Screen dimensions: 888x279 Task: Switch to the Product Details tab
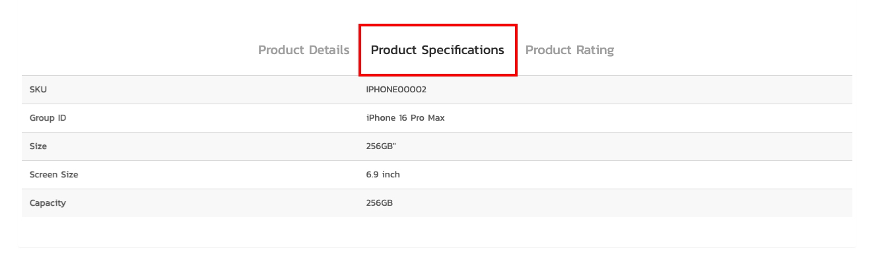[x=304, y=50]
